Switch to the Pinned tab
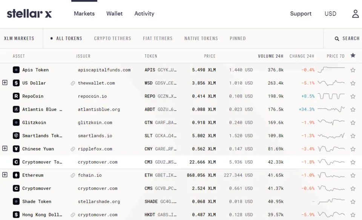362x220 pixels. (x=238, y=38)
